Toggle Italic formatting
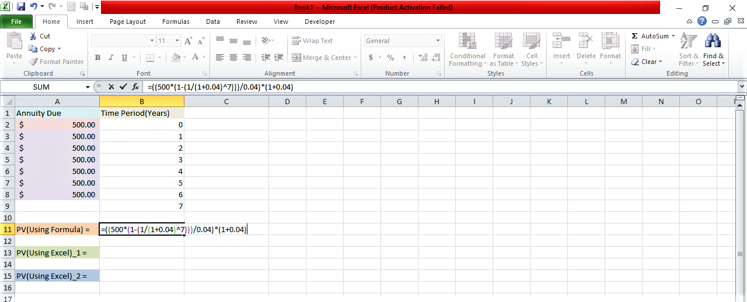 111,58
